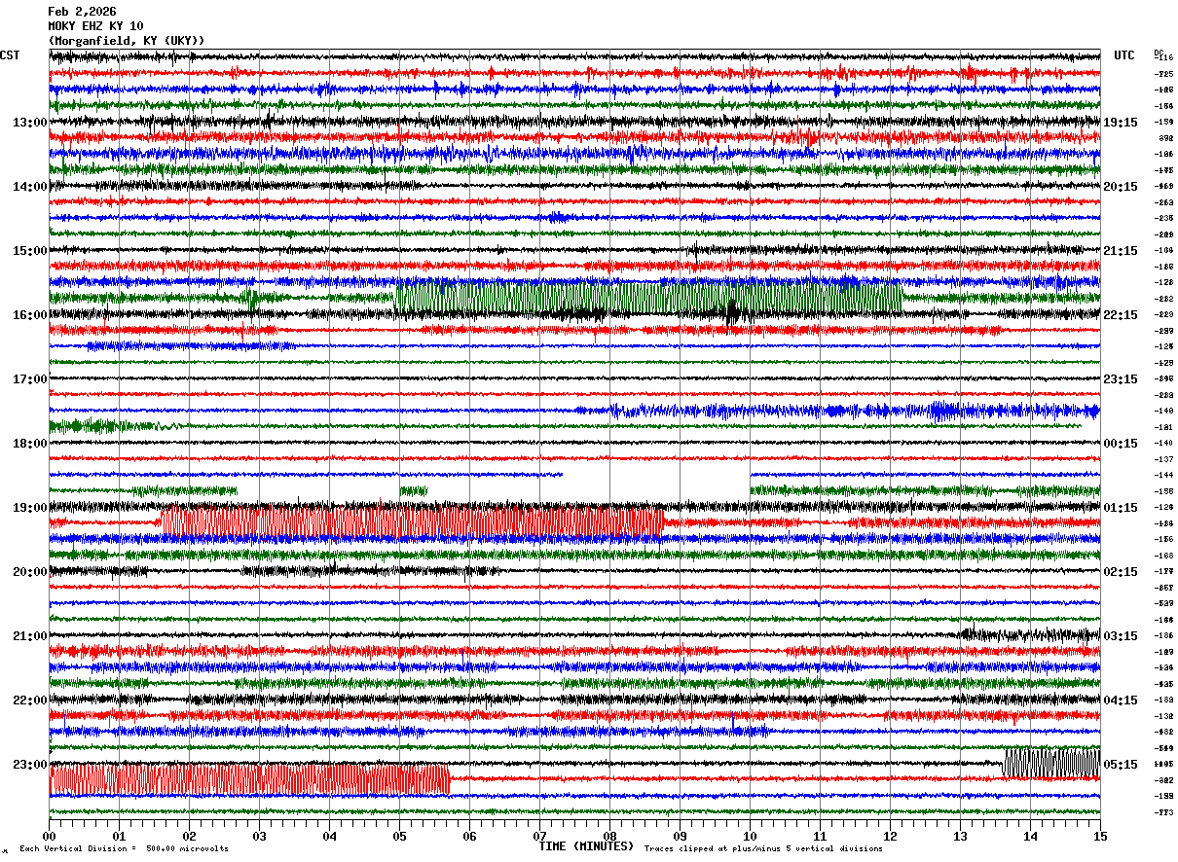This screenshot has width=1178, height=862.
Task: Click the 01:15 UTC time label
Action: point(1121,508)
